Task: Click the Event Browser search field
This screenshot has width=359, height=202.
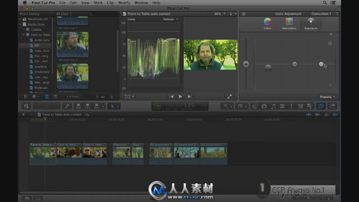Action: pos(102,14)
